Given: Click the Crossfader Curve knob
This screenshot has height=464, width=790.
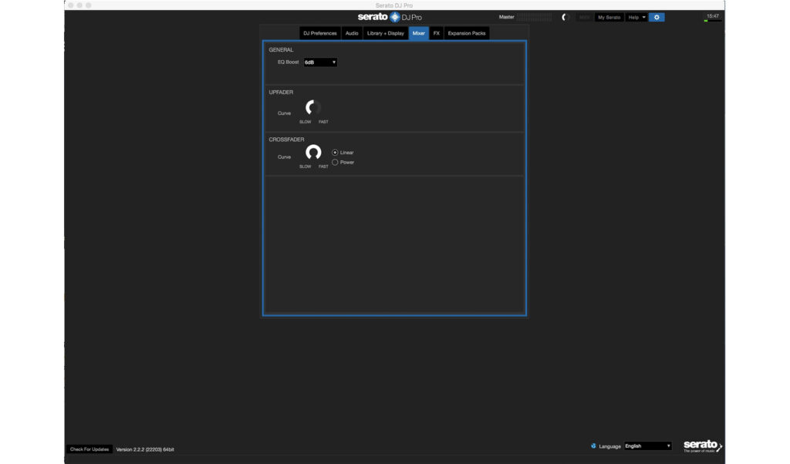Looking at the screenshot, I should (x=313, y=152).
